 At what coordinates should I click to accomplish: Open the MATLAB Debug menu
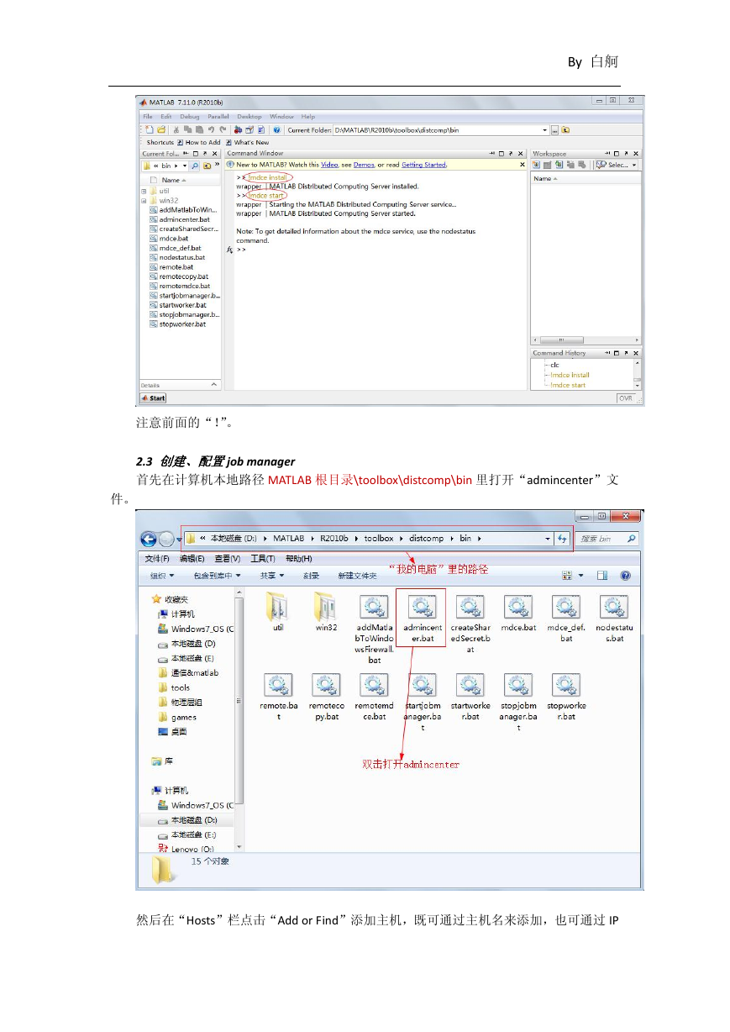190,117
